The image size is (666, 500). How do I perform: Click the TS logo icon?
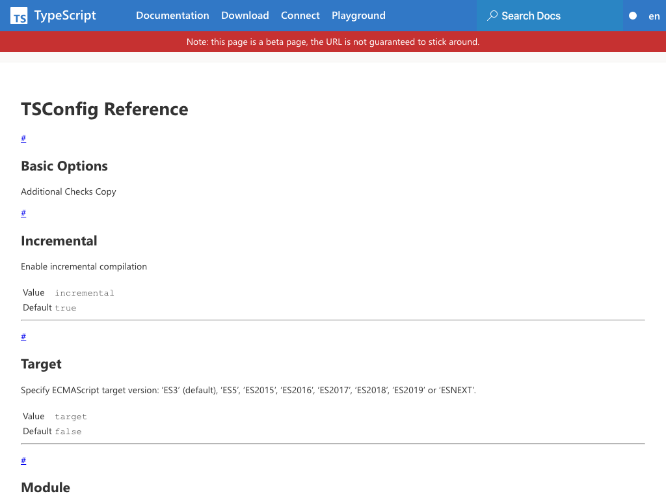coord(19,16)
